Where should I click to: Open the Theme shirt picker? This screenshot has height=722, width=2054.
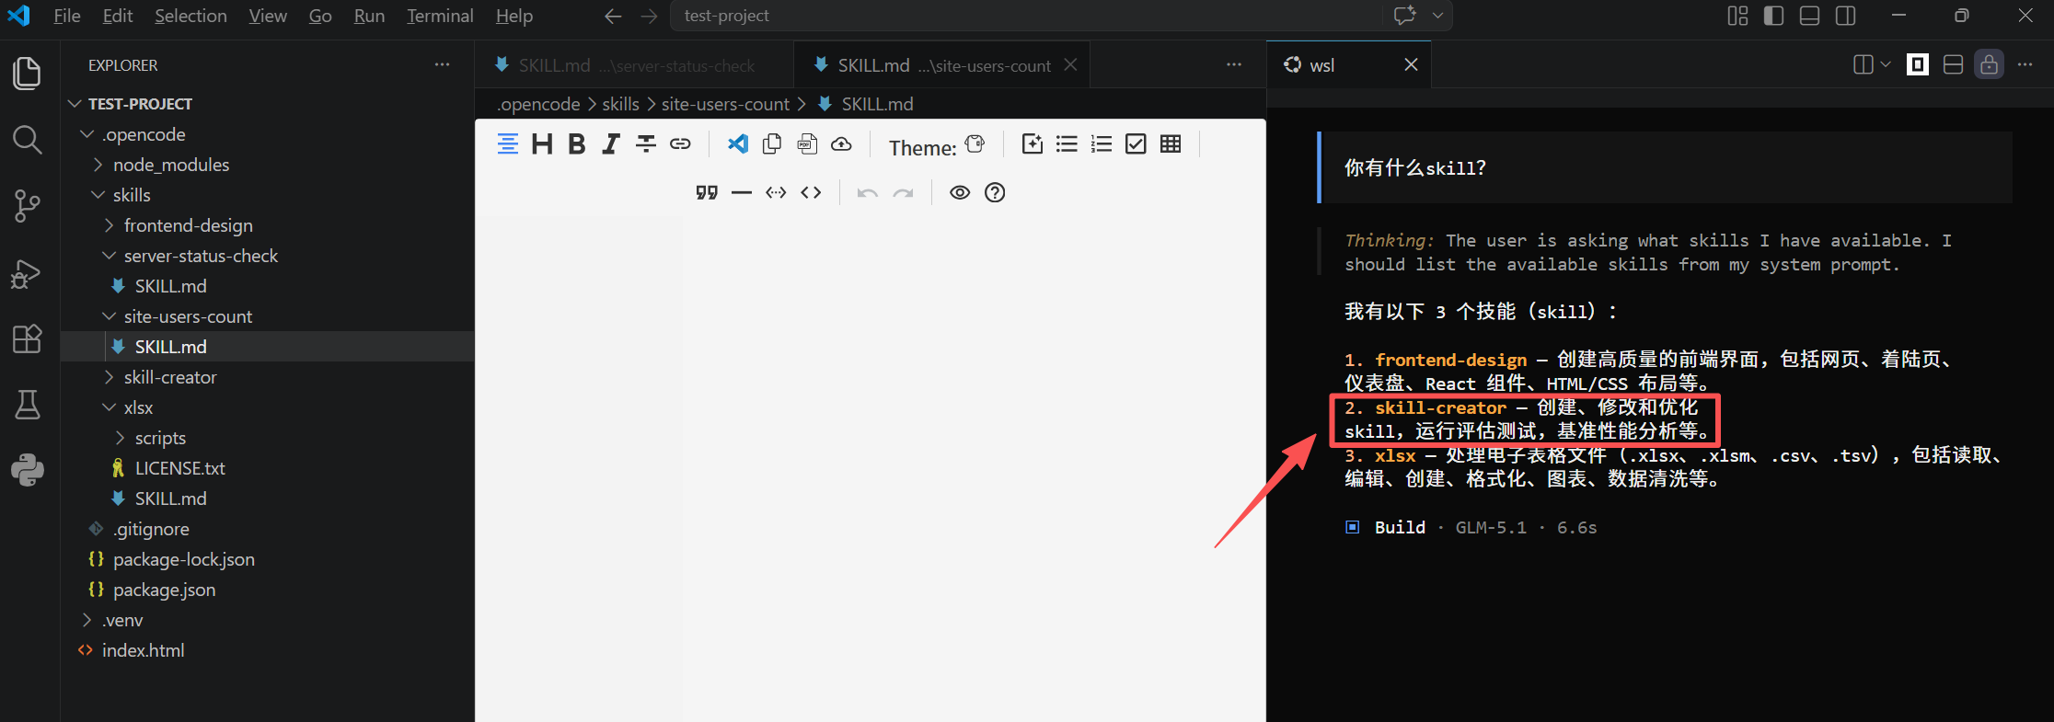975,144
